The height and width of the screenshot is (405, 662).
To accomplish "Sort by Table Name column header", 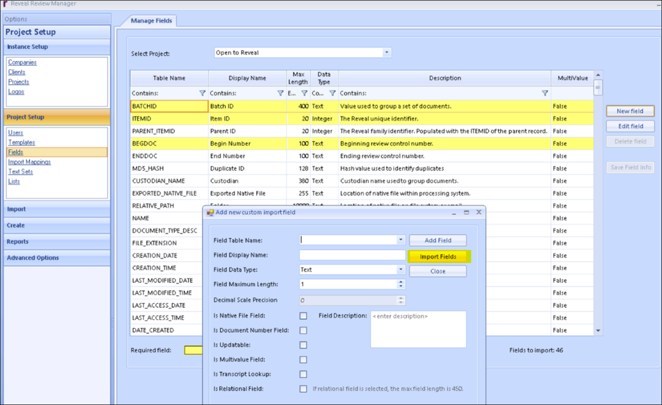I will (x=169, y=78).
